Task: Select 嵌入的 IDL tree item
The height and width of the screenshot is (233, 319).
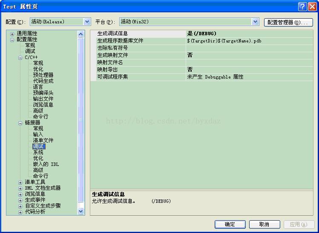Action: tap(46, 164)
